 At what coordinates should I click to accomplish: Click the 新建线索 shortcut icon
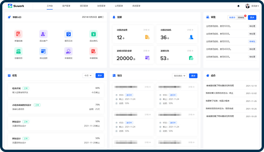[18, 34]
